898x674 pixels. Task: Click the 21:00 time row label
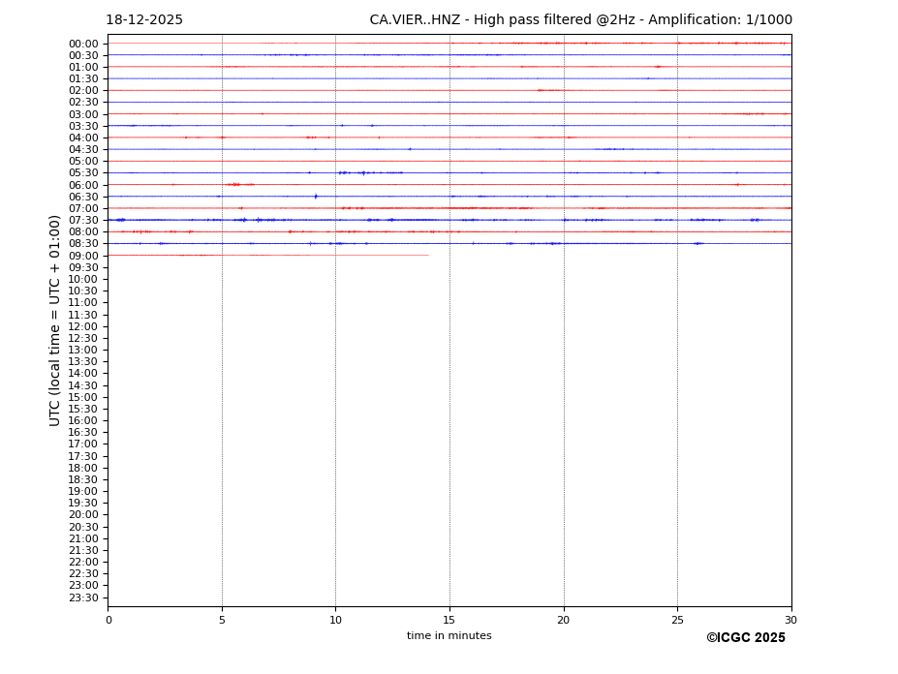[82, 538]
